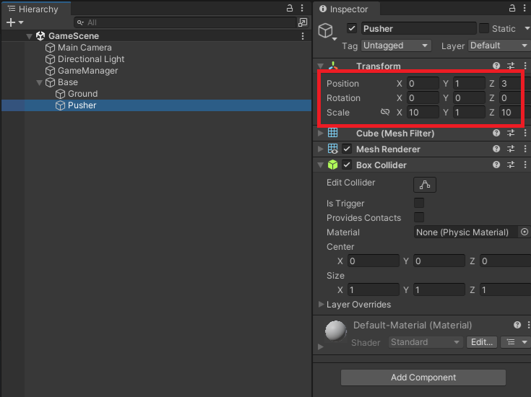Click the Edit... button for Default-Material
Viewport: 531px width, 397px height.
click(x=482, y=342)
